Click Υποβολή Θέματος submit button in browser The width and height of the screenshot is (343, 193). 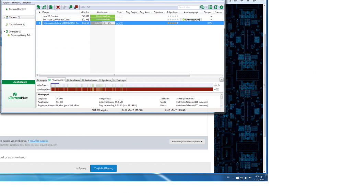coord(103,168)
